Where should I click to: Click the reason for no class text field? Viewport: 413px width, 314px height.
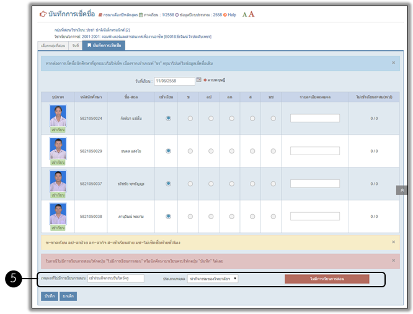pos(115,279)
